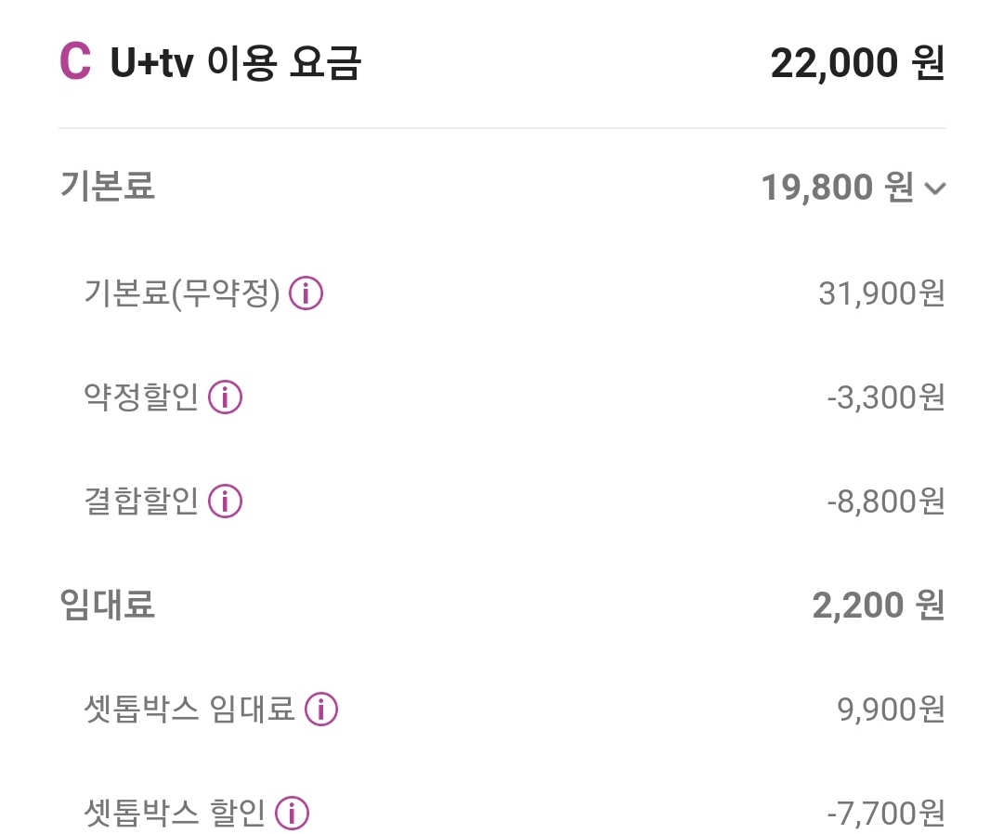This screenshot has width=1003, height=834.
Task: Click the 임대료 section header
Action: [x=107, y=605]
